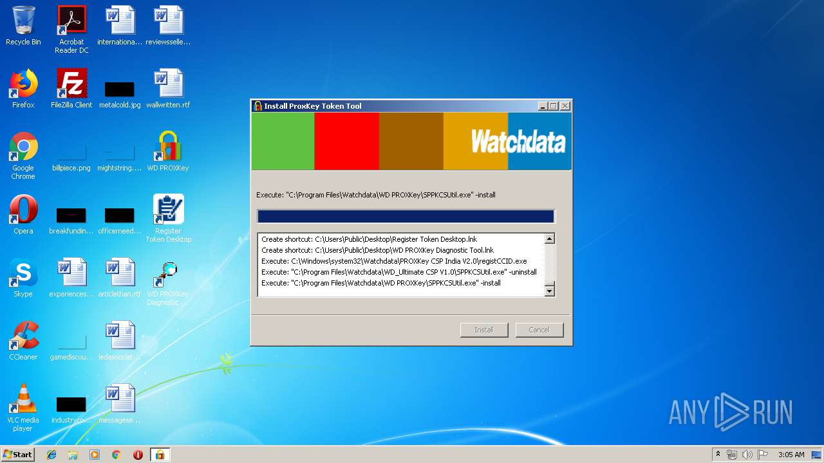824x463 pixels.
Task: Launch CCleaner desktop shortcut
Action: click(23, 341)
